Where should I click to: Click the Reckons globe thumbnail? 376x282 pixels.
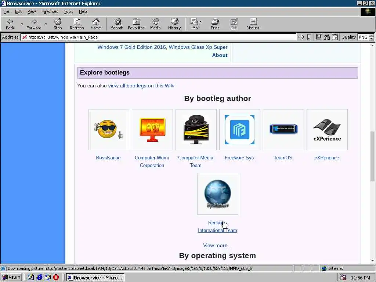click(x=218, y=194)
